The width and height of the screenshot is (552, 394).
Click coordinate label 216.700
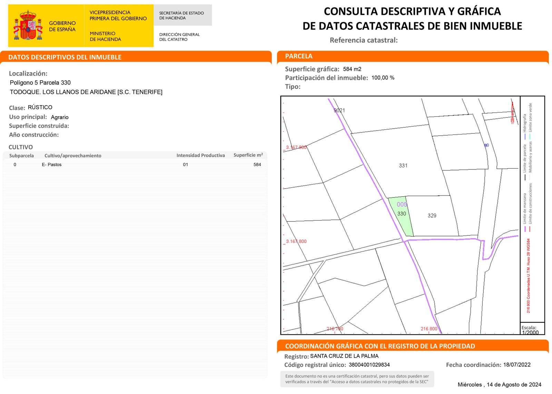click(335, 329)
